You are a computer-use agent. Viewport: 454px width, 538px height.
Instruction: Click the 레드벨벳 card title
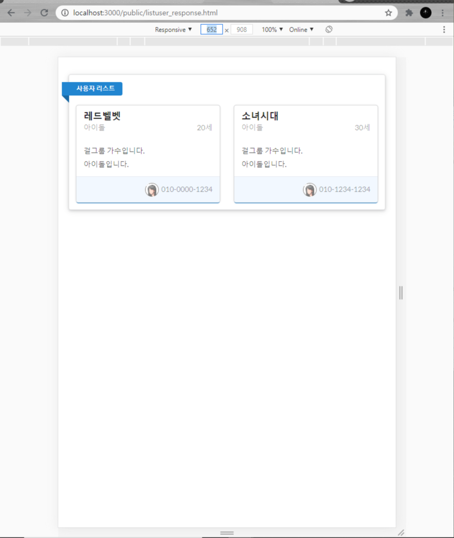(x=102, y=116)
